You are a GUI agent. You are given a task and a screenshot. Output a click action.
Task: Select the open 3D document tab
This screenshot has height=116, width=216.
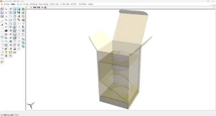coord(38,8)
